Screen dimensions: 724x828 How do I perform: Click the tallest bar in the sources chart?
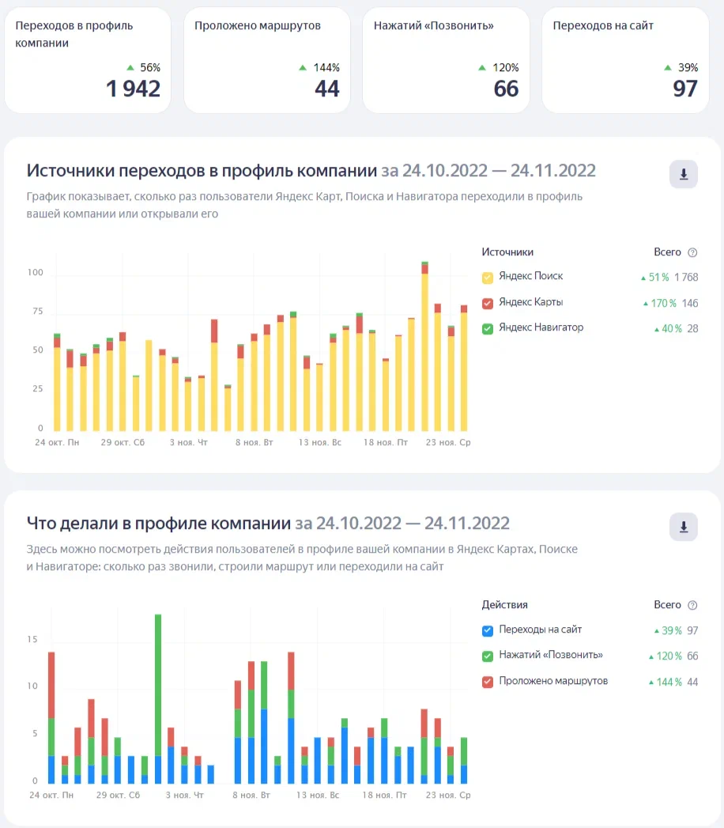424,348
